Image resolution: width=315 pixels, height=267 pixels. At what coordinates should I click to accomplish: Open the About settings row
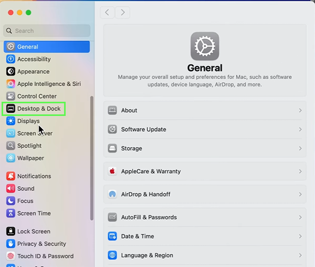pos(205,110)
